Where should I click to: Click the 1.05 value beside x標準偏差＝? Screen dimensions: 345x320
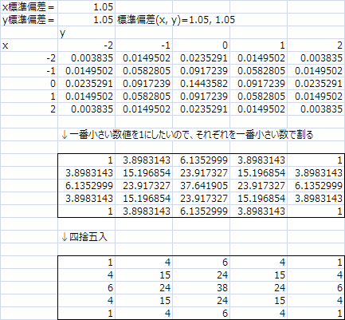click(86, 7)
